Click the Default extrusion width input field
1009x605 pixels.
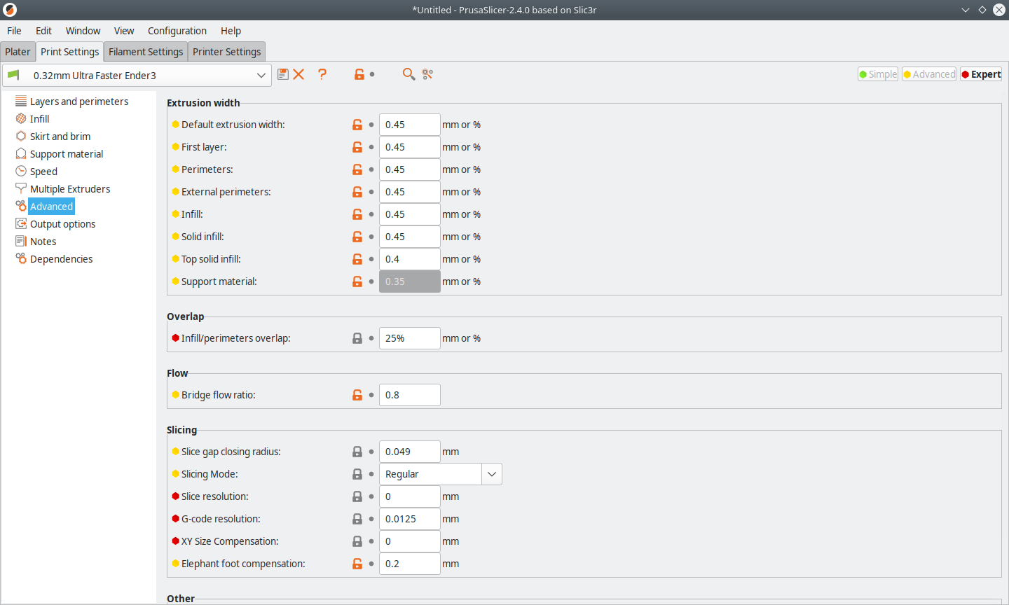(410, 125)
